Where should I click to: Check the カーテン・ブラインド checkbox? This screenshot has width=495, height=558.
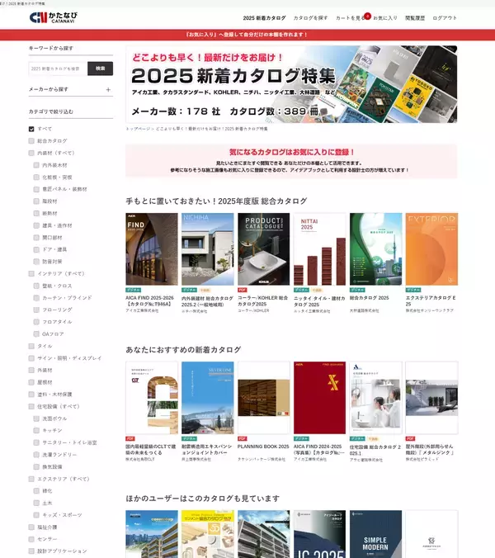(x=36, y=298)
